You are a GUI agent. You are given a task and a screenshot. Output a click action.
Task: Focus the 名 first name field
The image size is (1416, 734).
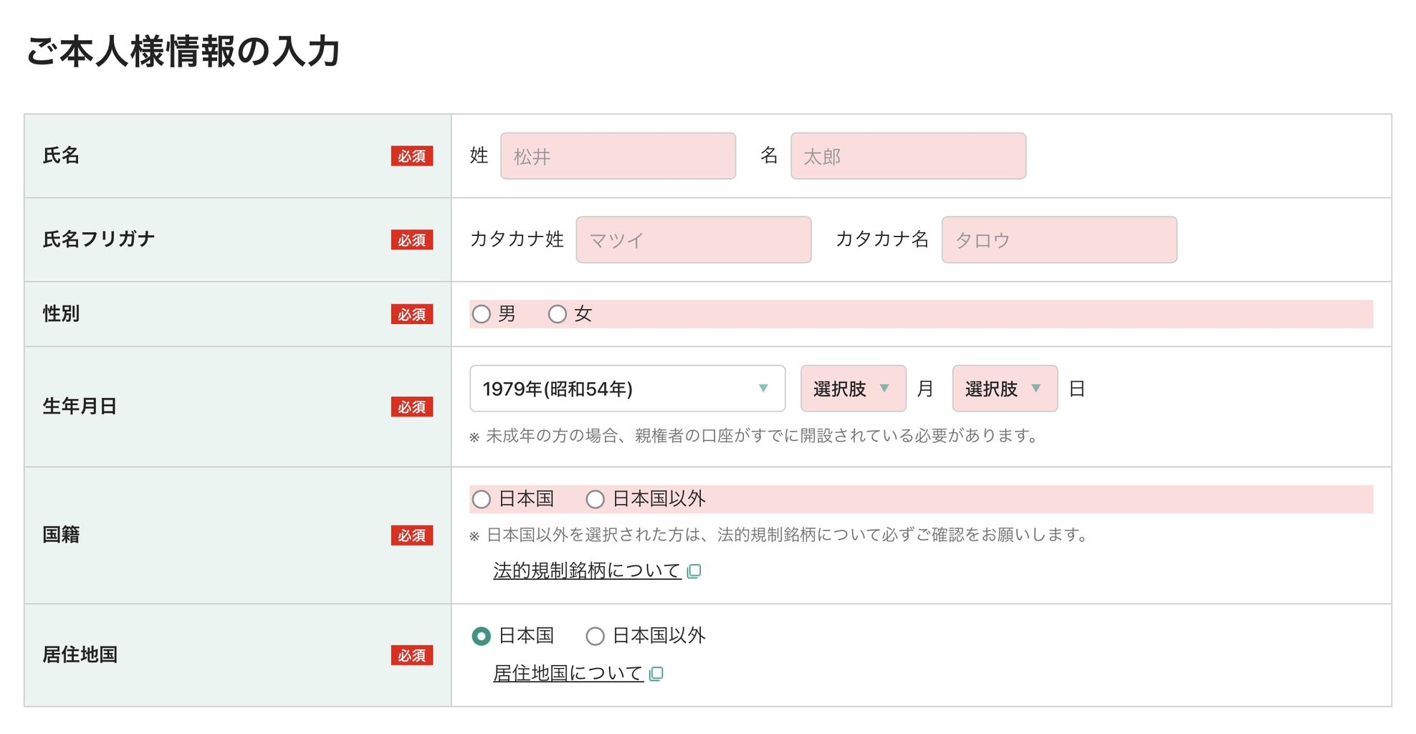pos(908,156)
